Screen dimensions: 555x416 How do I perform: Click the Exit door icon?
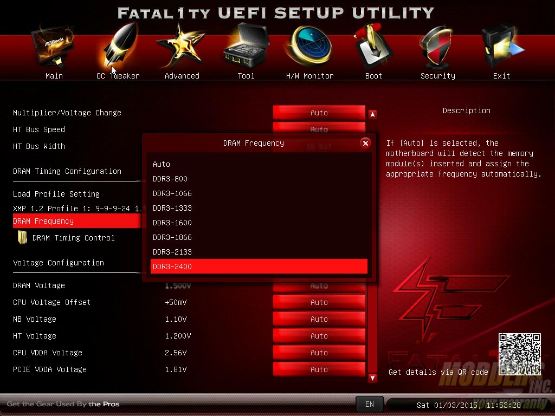tap(501, 47)
